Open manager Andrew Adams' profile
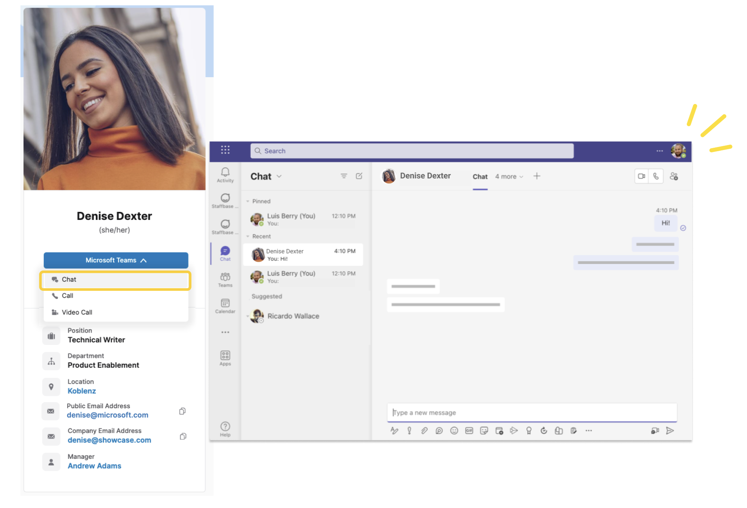The width and height of the screenshot is (747, 508). click(94, 466)
